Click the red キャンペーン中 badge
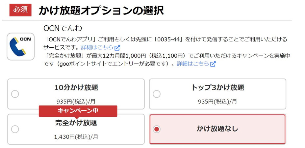This screenshot has width=305, height=148. coord(78,111)
